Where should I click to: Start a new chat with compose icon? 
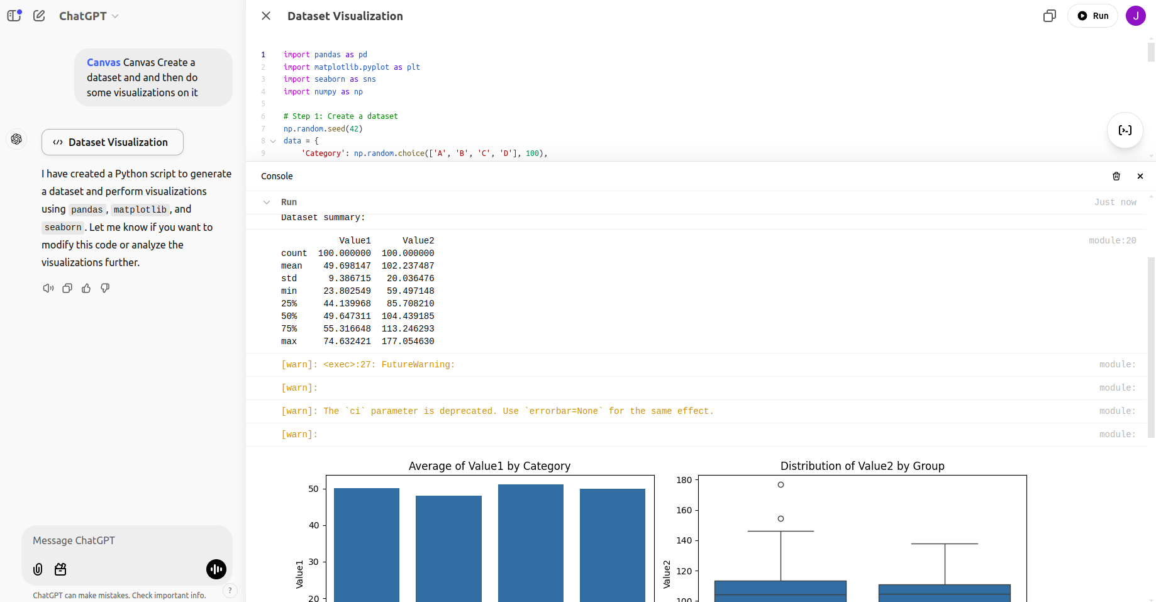(39, 16)
